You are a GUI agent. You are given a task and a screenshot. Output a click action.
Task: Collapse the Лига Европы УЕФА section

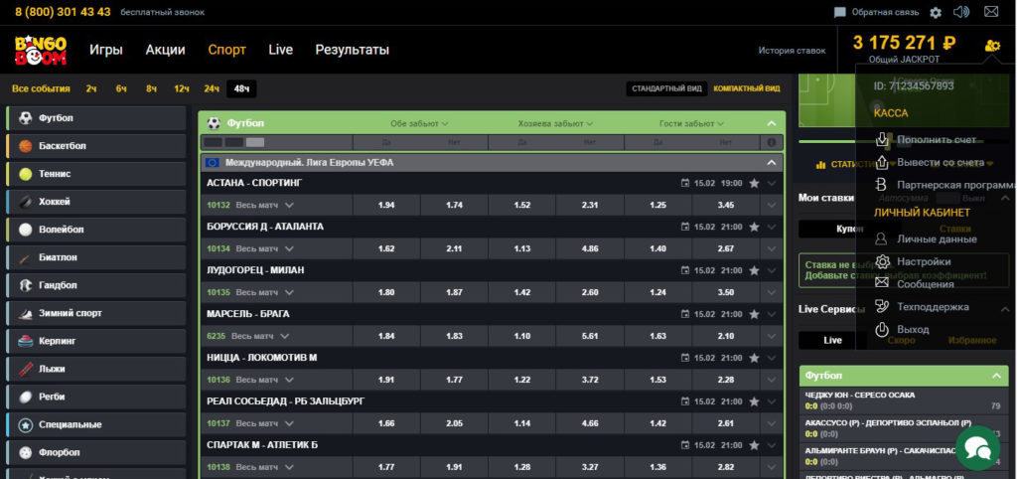tap(771, 162)
